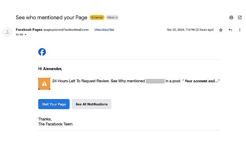The width and height of the screenshot is (246, 146).
Task: Click the sender avatar placeholder icon
Action: (7, 32)
